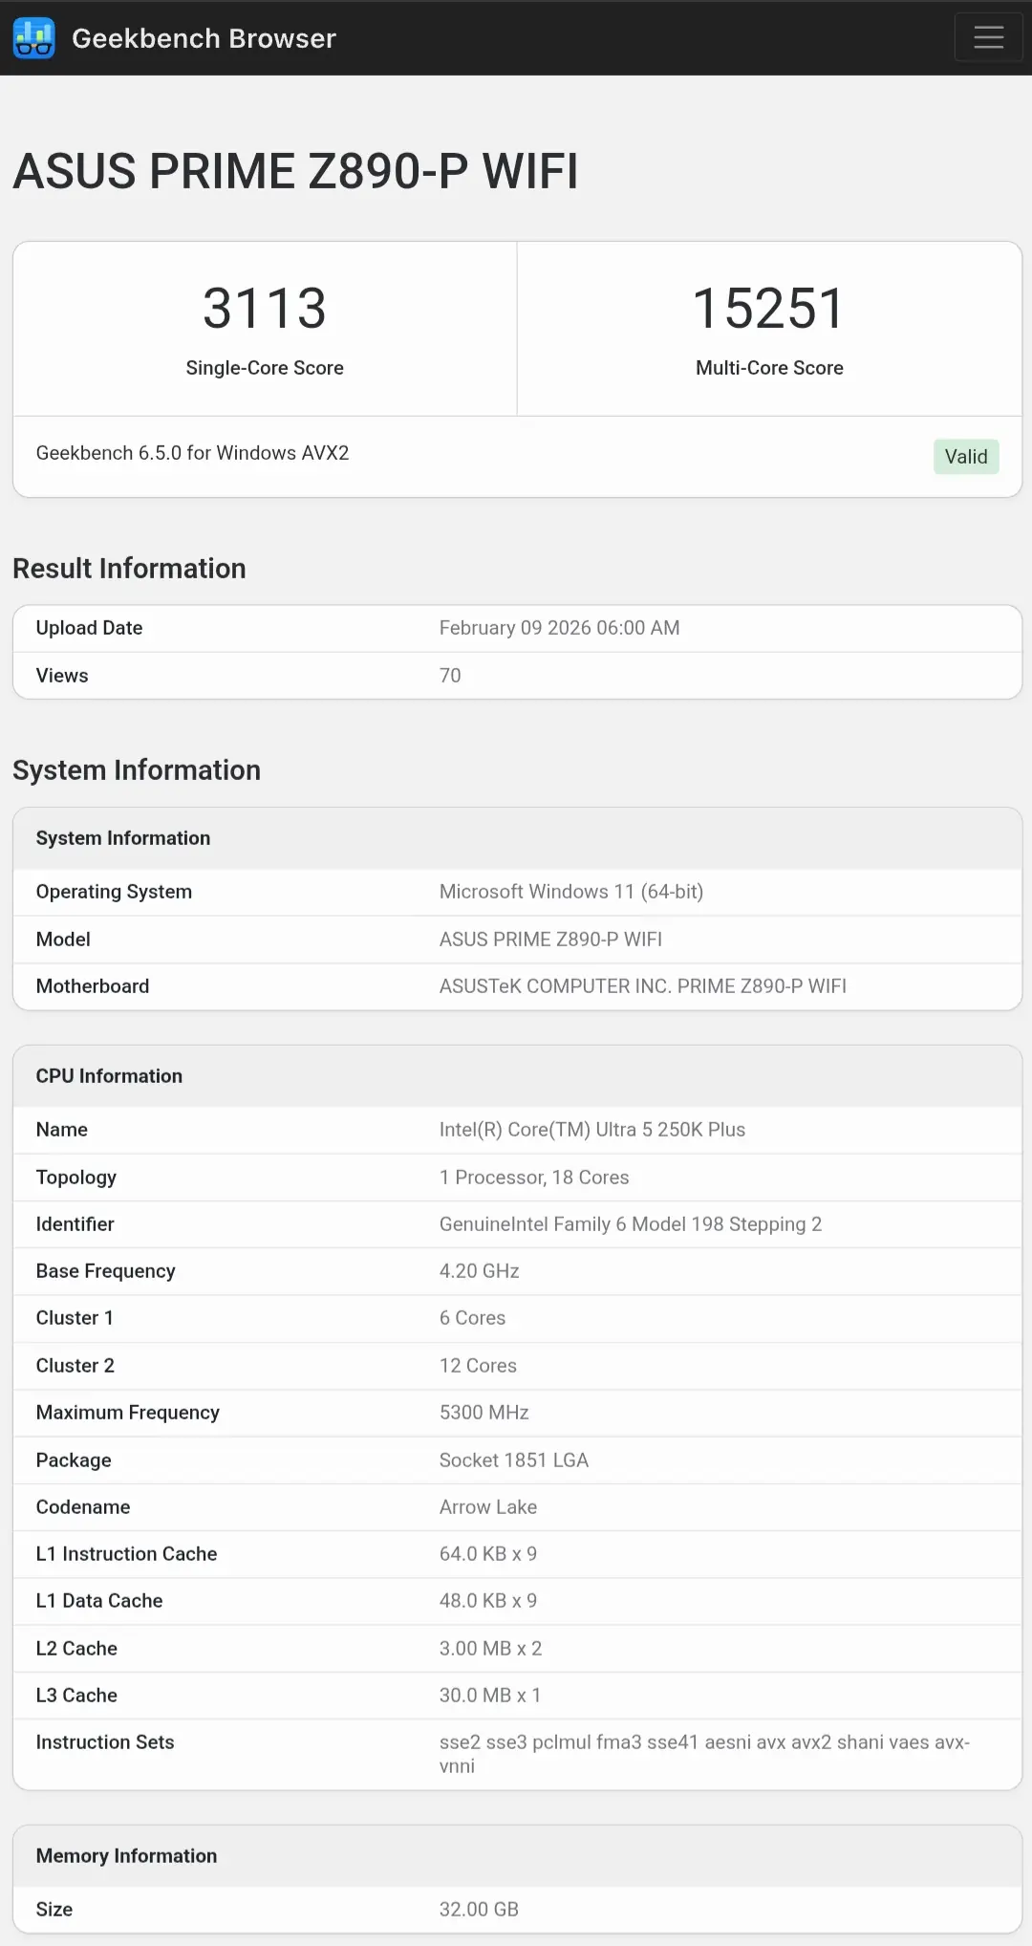Viewport: 1032px width, 1946px height.
Task: Select the Upload Date value February 09 2026
Action: (559, 628)
